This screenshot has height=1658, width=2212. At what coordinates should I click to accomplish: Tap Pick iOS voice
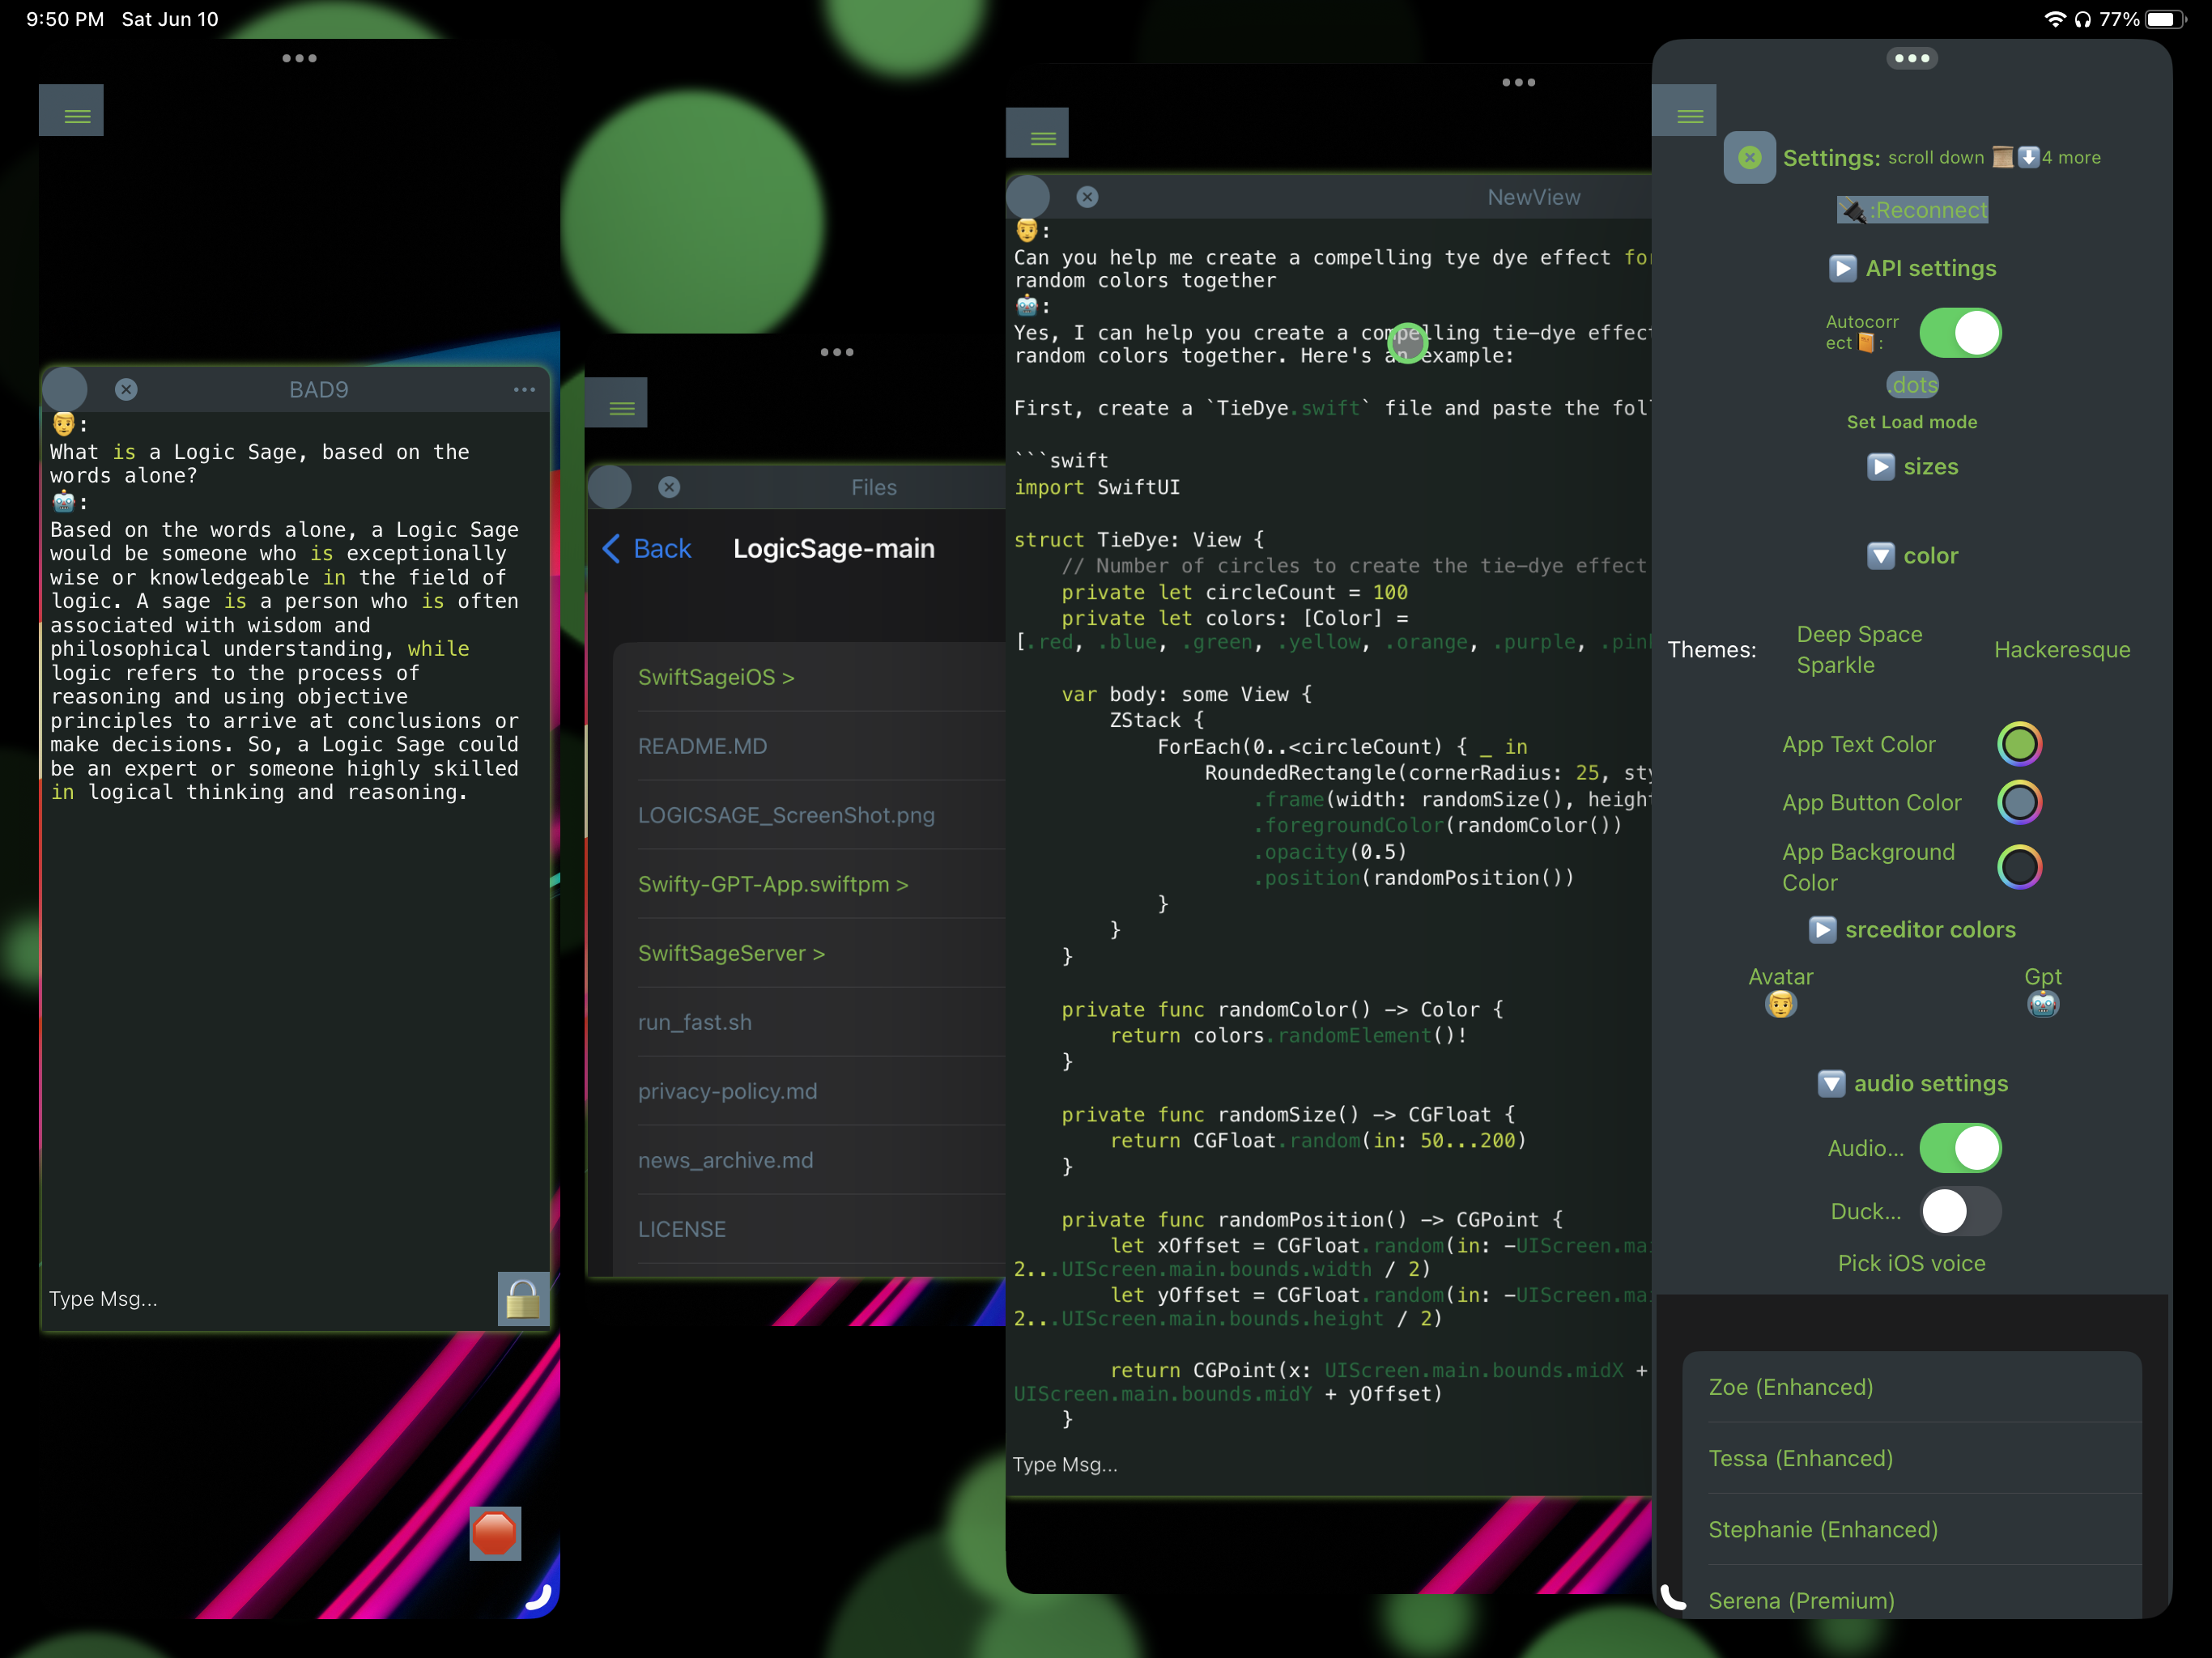[1911, 1263]
